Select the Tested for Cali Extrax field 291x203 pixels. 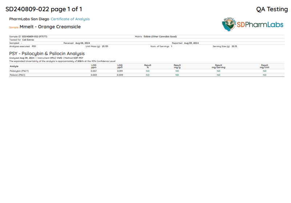pos(28,40)
